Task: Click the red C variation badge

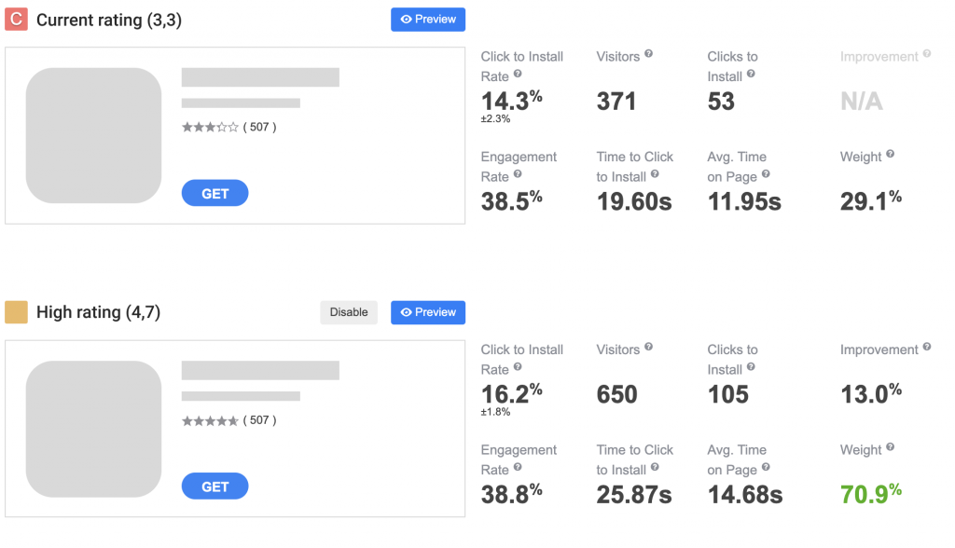Action: pos(15,19)
